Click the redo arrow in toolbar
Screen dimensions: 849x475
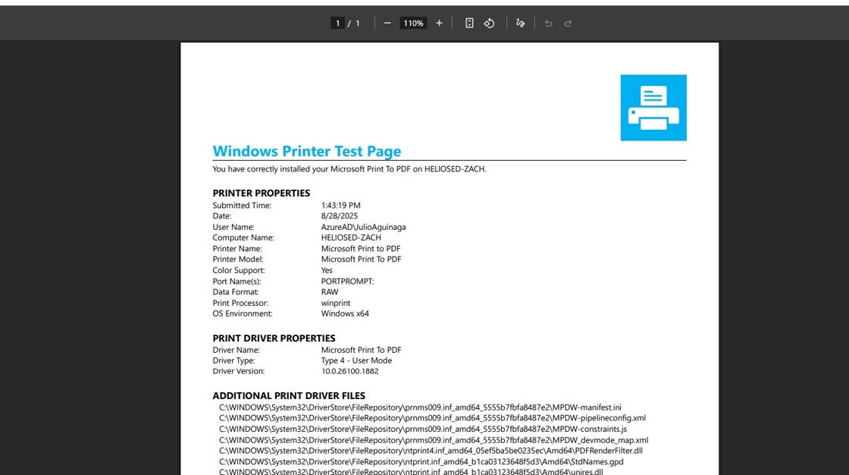pos(568,23)
